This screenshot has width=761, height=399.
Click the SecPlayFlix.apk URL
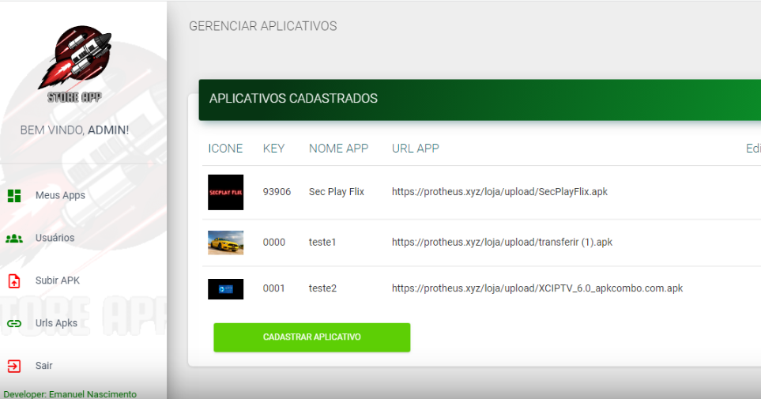[x=499, y=192]
